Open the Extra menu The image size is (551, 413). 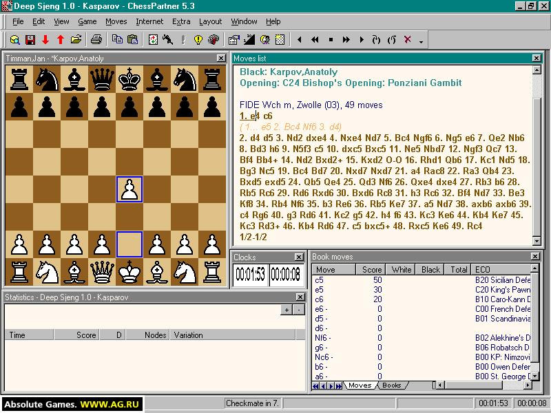point(181,21)
